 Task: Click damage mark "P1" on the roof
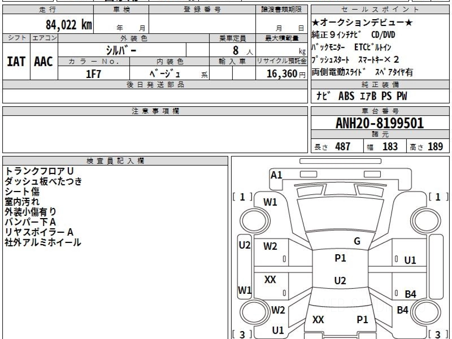point(341,258)
